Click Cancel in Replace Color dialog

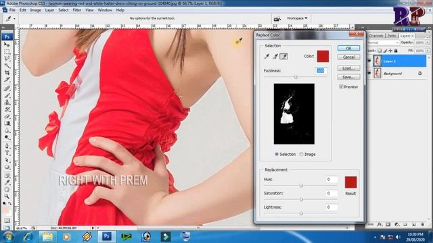[x=348, y=57]
